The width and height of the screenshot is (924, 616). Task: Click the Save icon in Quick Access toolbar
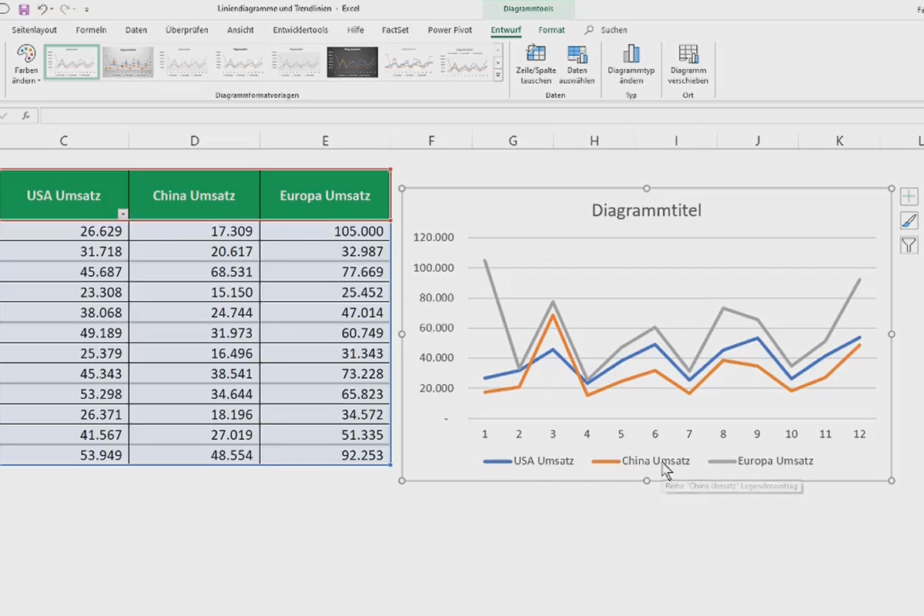point(25,8)
